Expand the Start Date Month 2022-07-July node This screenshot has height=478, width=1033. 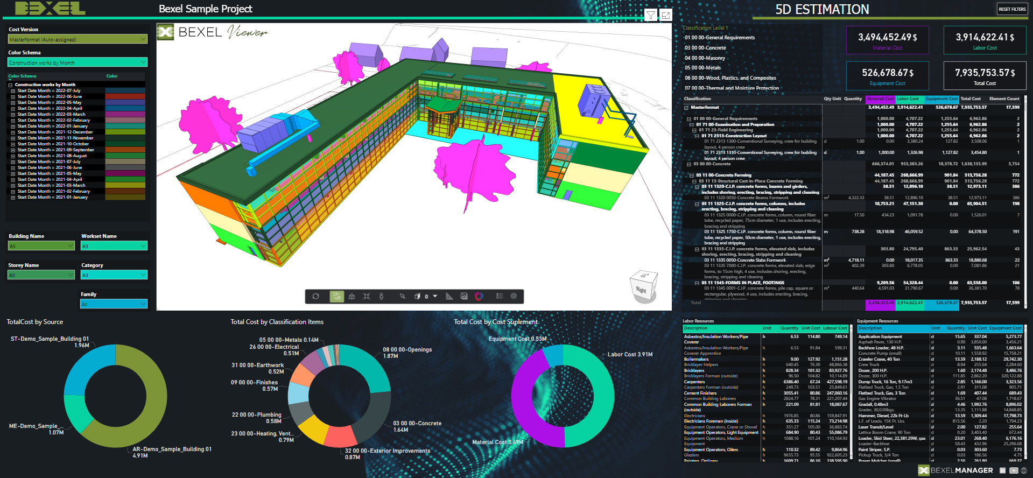tap(13, 91)
